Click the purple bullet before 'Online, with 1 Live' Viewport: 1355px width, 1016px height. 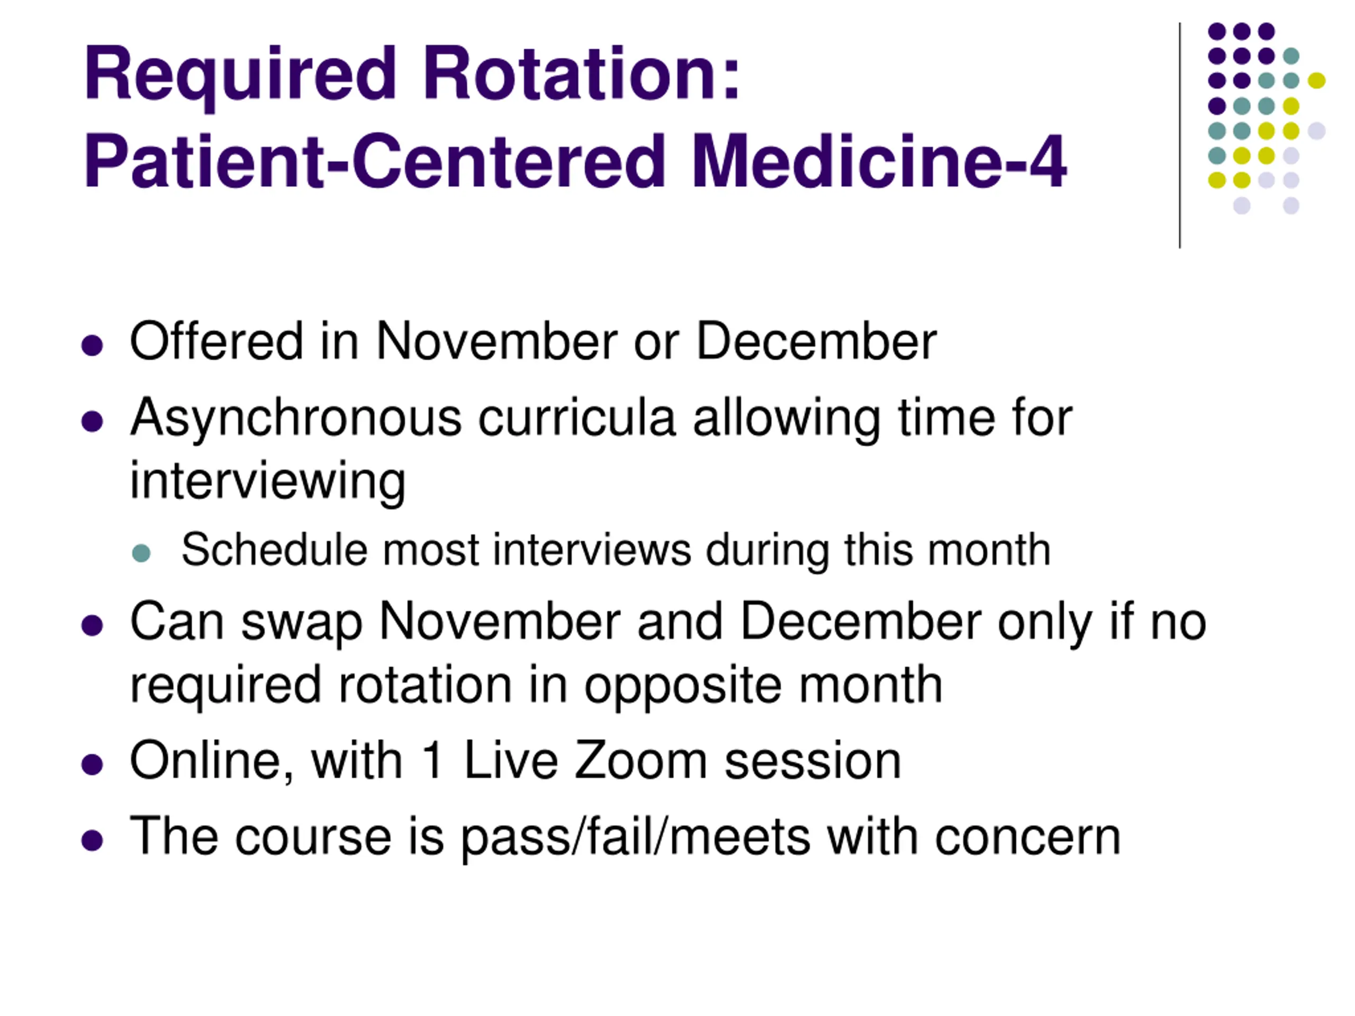(92, 764)
